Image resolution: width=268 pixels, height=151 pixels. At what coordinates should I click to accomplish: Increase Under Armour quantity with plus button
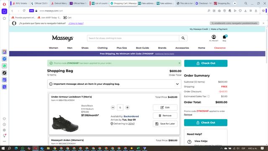tap(127, 107)
